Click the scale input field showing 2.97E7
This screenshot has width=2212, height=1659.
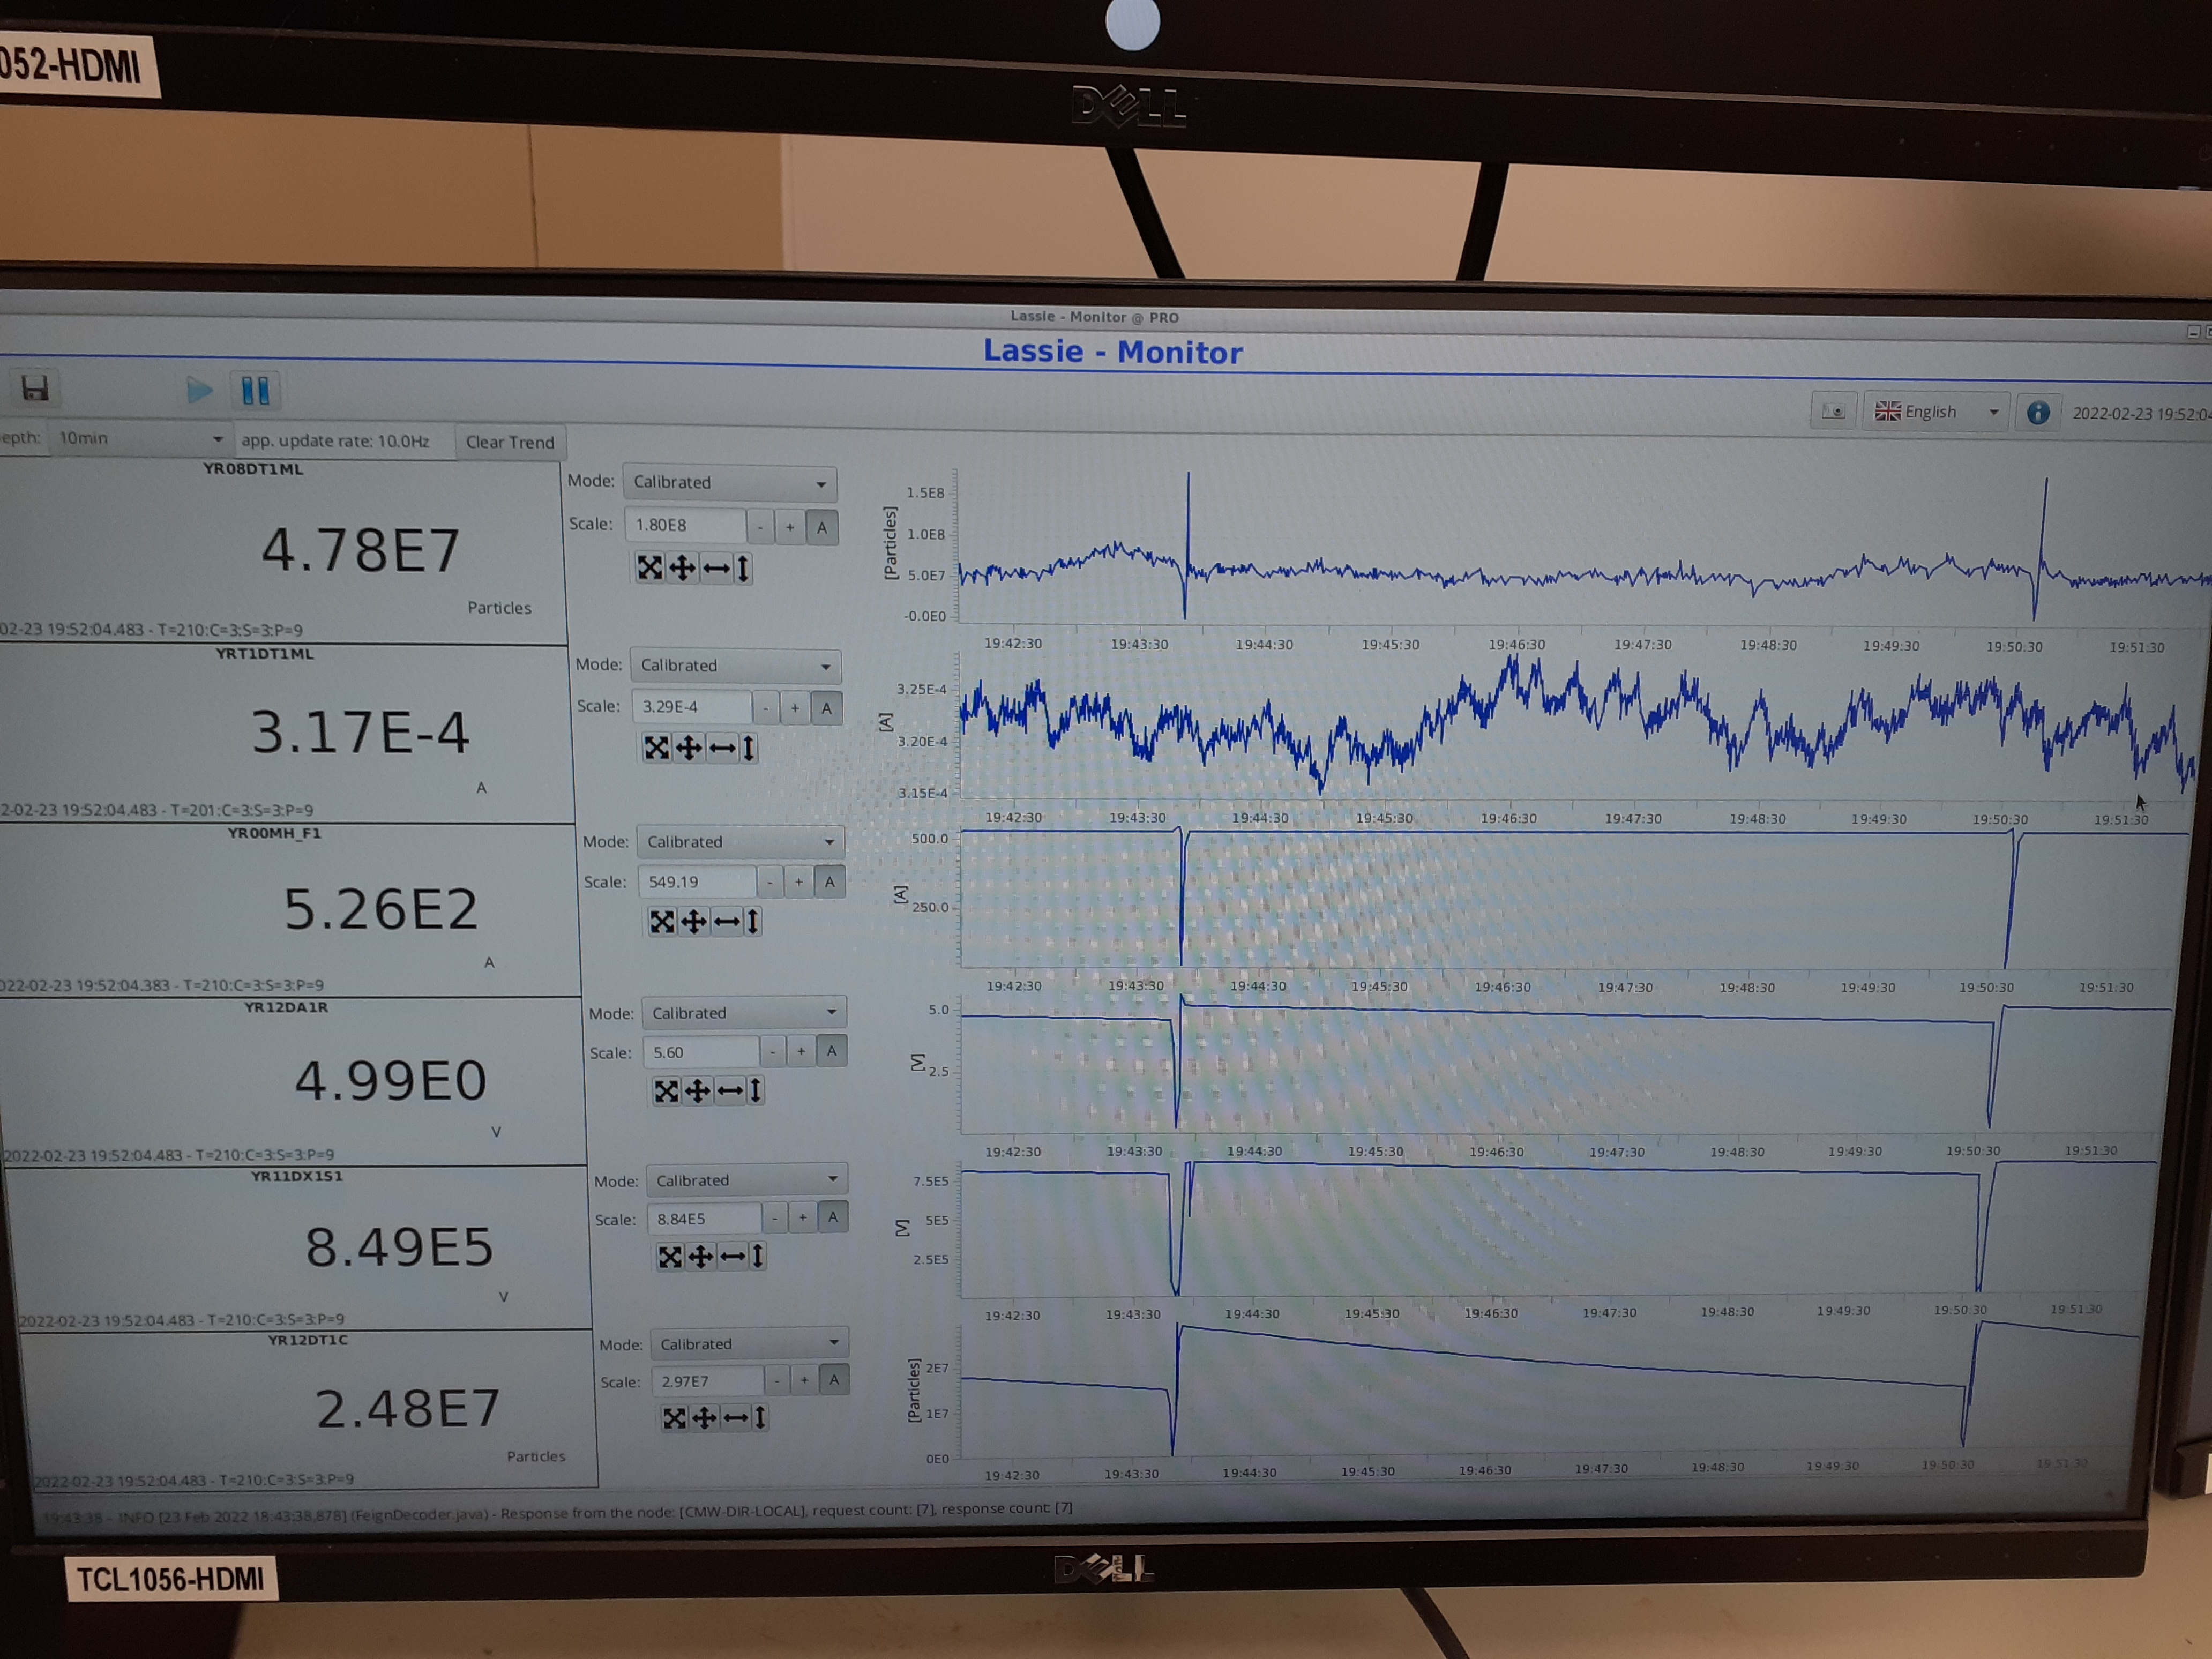tap(707, 1381)
